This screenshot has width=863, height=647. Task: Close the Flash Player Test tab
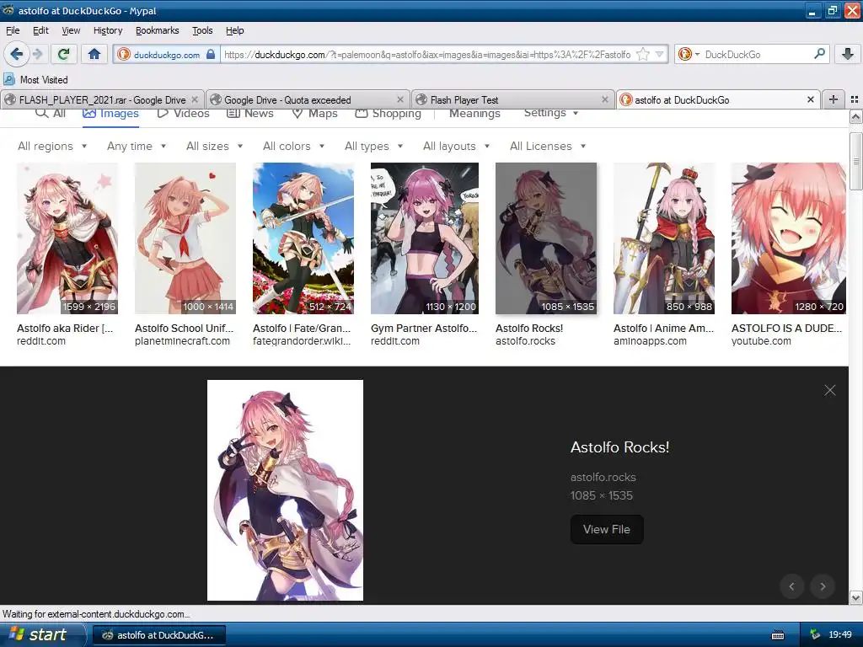[605, 99]
